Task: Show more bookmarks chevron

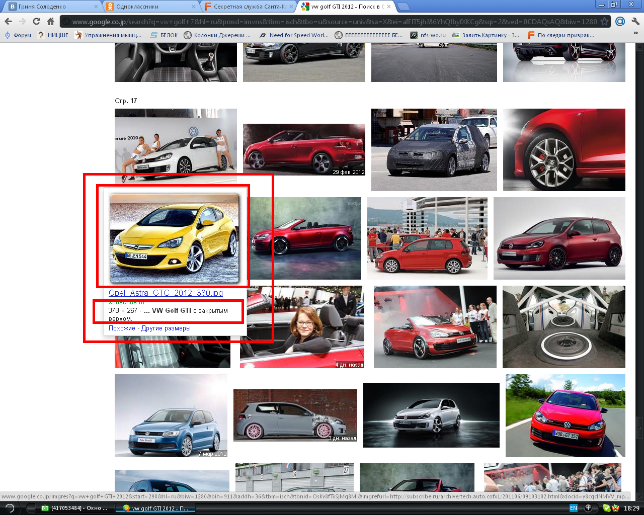Action: pyautogui.click(x=636, y=33)
